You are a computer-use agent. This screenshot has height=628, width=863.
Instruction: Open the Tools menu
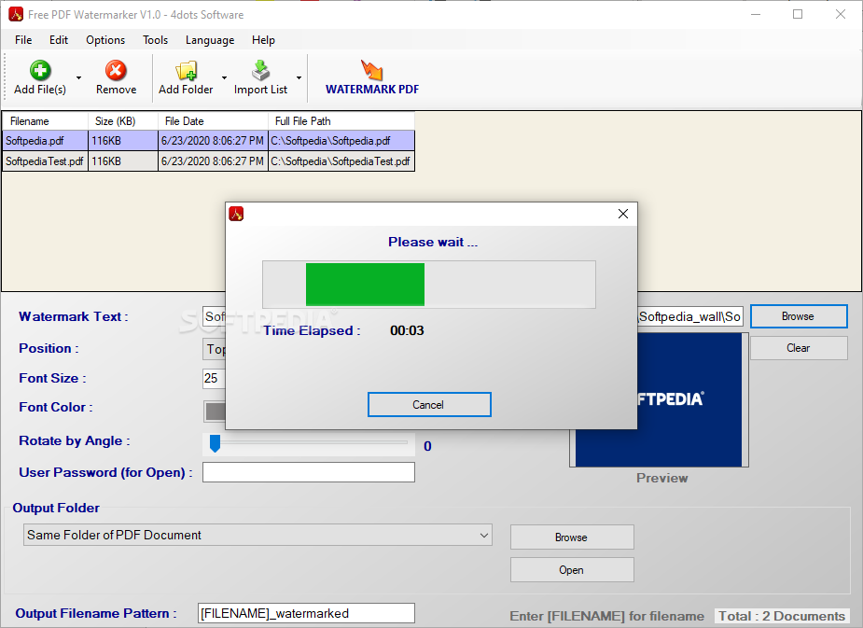pyautogui.click(x=155, y=39)
